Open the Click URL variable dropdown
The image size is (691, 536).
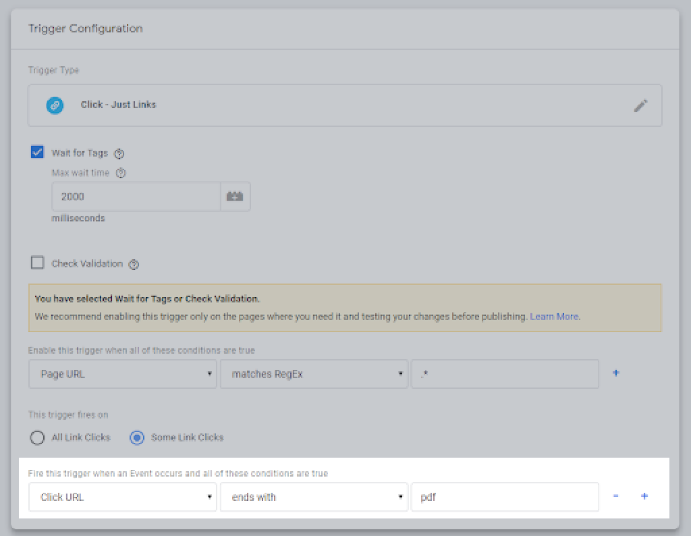click(123, 497)
